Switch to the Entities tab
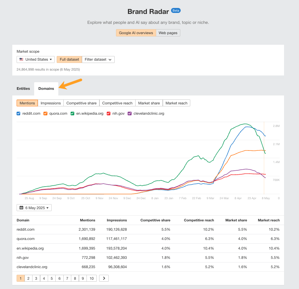The height and width of the screenshot is (289, 299). [x=23, y=88]
